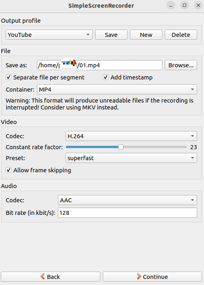204x285 pixels.
Task: Open the video Codec H.264 dropdown
Action: click(x=131, y=136)
